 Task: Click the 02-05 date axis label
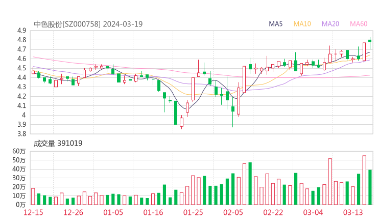pyautogui.click(x=233, y=212)
